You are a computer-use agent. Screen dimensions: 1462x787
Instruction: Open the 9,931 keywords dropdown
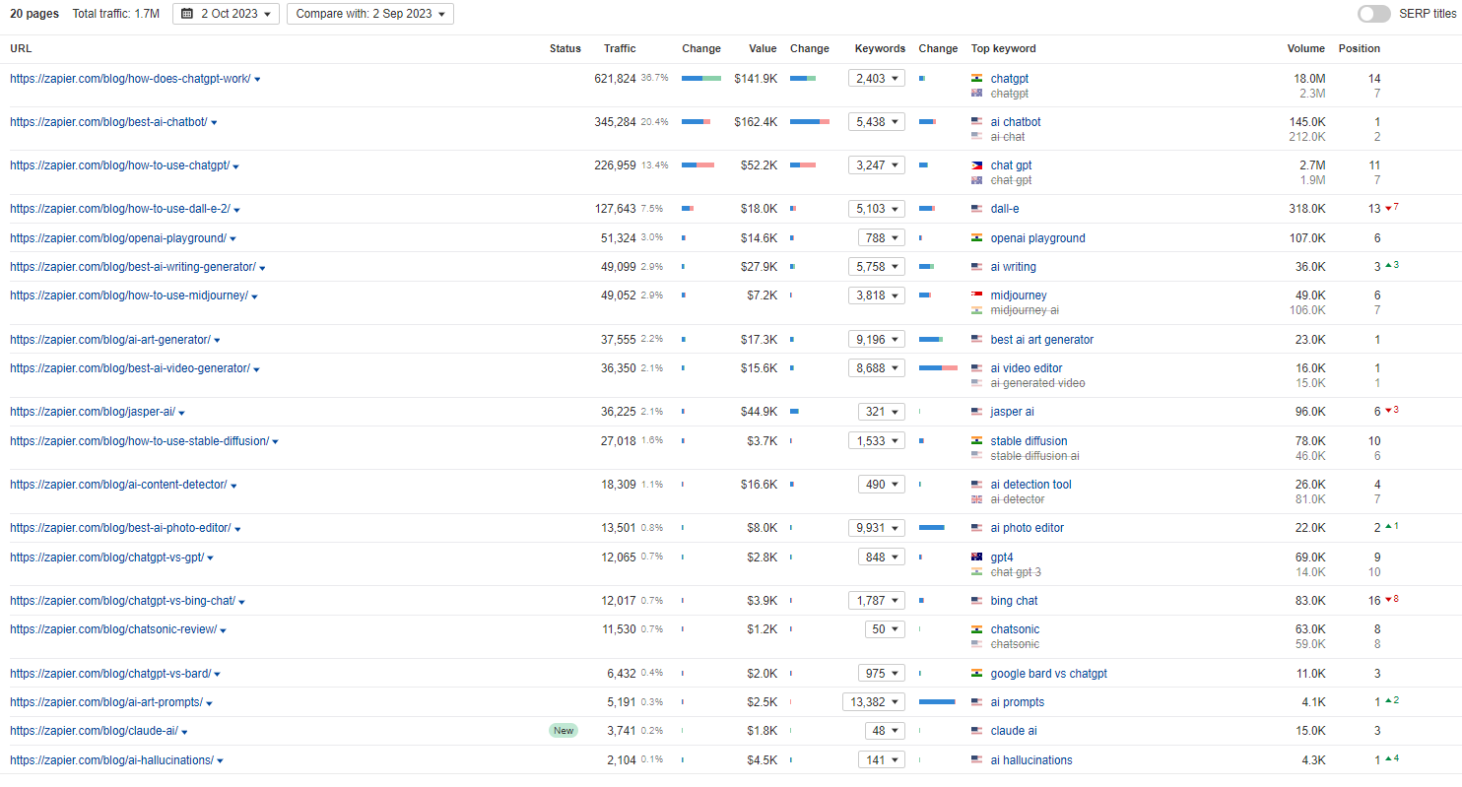point(877,528)
